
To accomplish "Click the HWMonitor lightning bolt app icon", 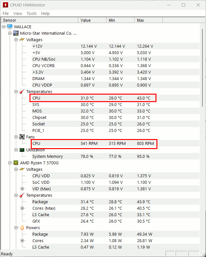I will [x=5, y=5].
